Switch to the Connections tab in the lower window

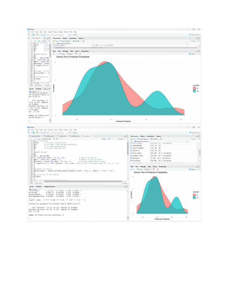pos(150,136)
